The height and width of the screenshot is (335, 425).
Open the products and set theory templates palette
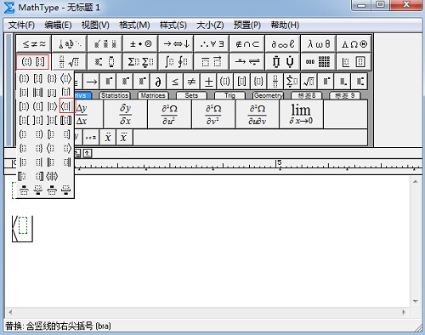pos(283,62)
